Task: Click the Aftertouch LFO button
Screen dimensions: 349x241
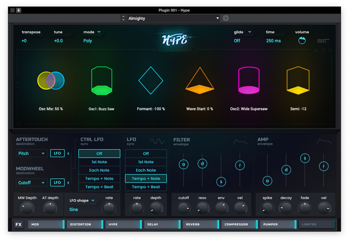Action: pyautogui.click(x=57, y=154)
